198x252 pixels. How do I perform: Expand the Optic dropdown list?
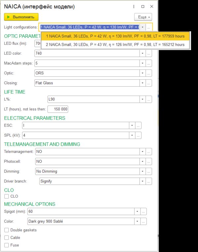tap(142, 73)
